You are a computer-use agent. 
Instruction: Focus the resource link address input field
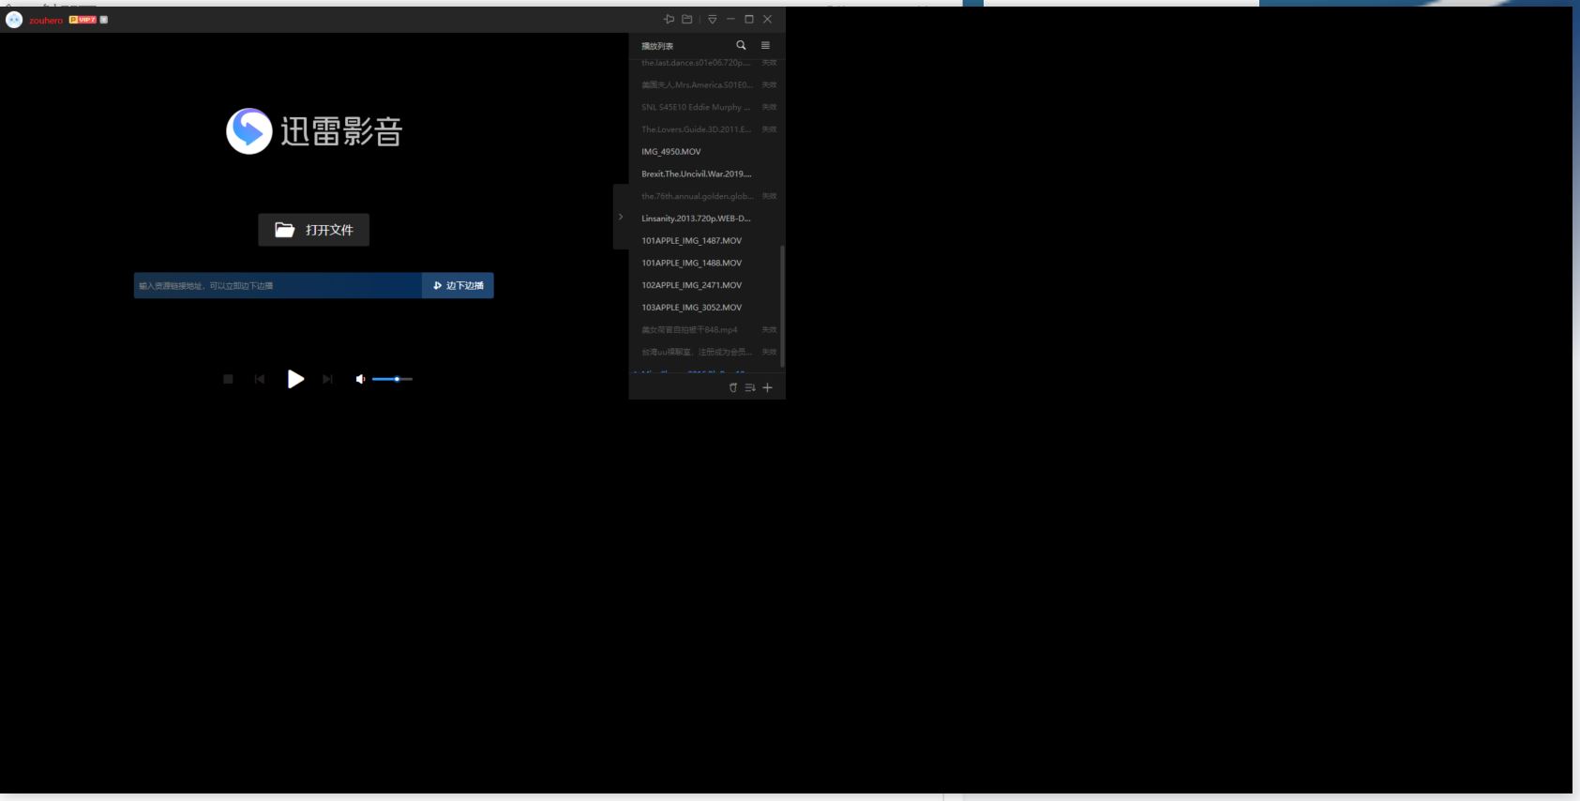[x=277, y=285]
